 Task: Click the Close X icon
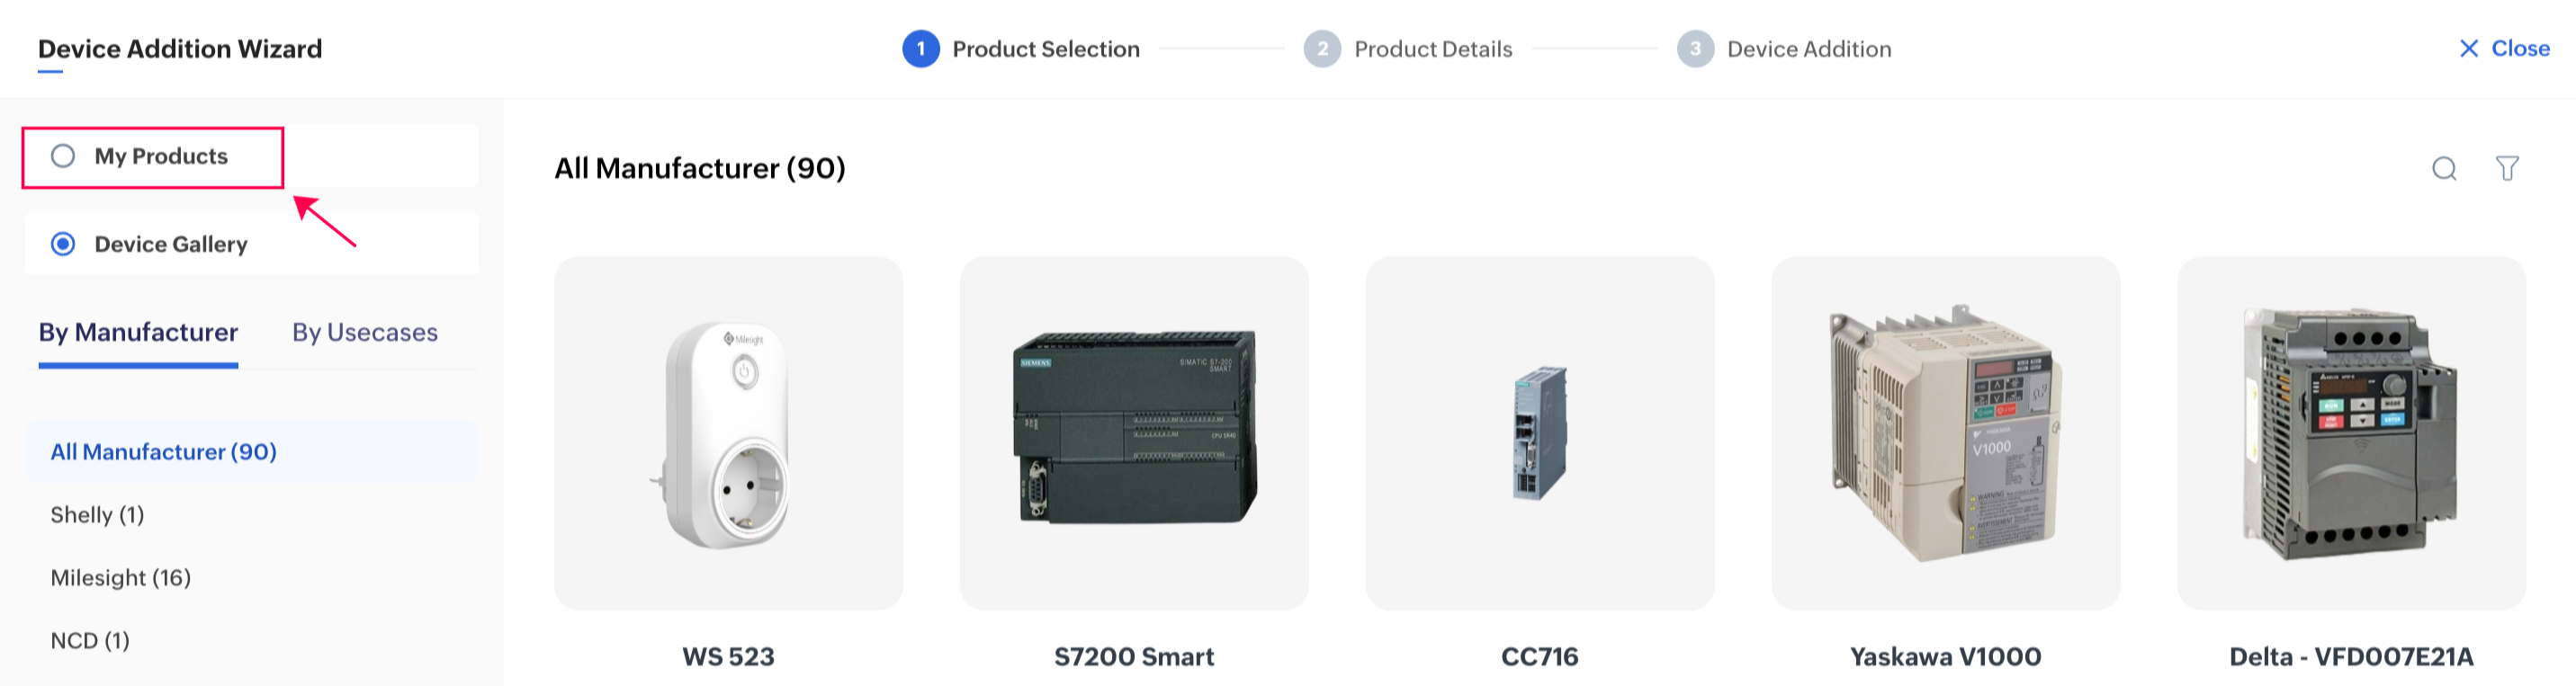coord(2468,49)
